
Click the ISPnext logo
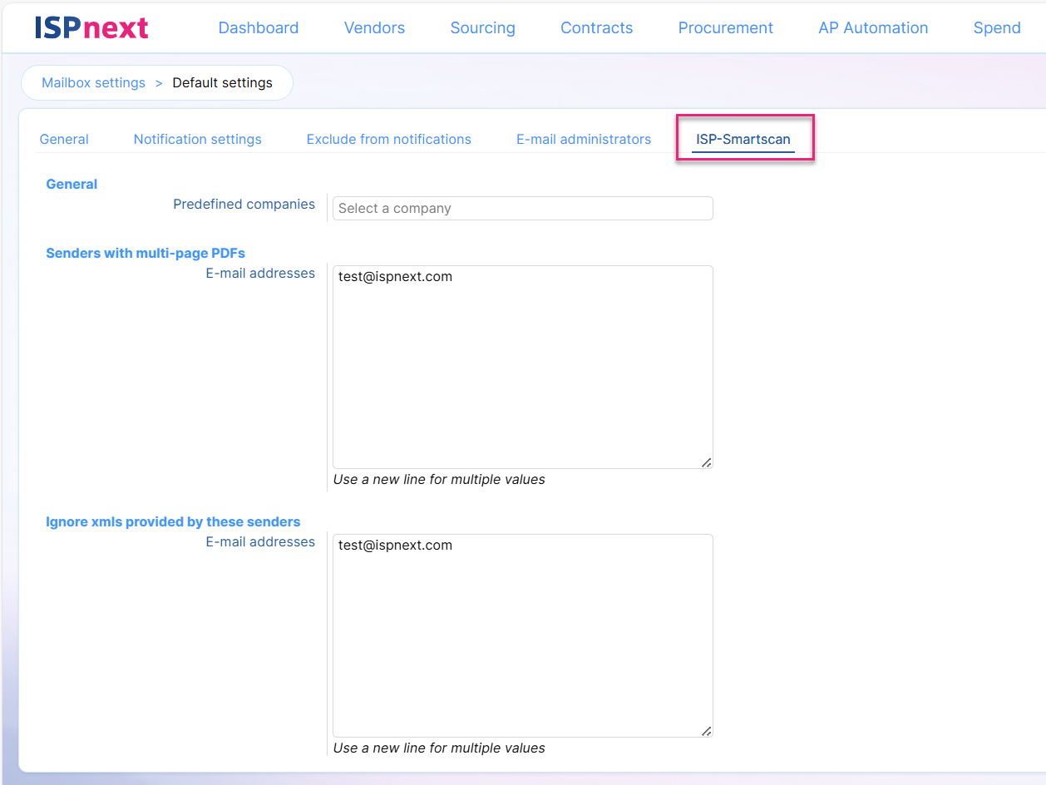click(x=91, y=27)
